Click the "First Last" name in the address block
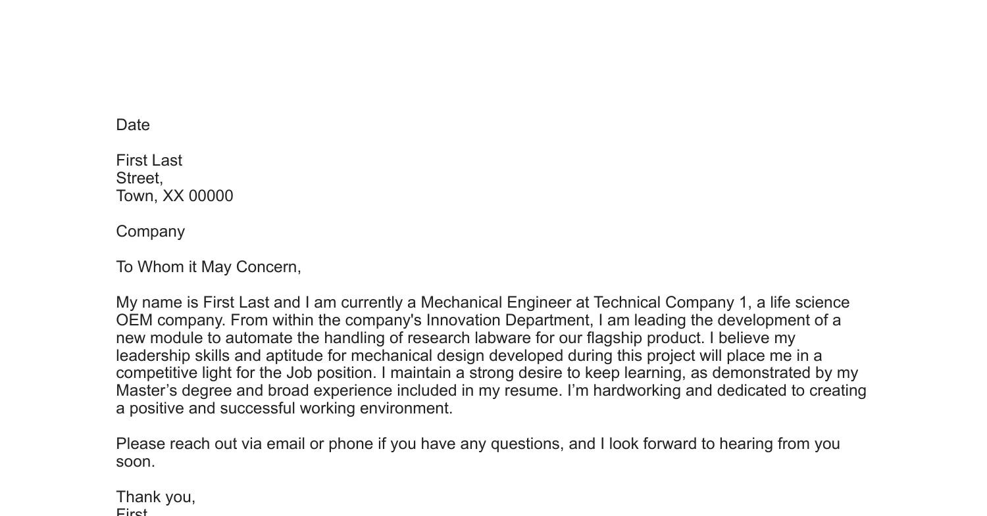 (x=149, y=160)
